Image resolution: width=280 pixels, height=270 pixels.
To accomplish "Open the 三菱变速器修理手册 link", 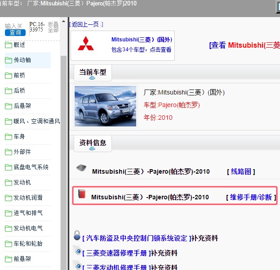I will (x=116, y=253).
